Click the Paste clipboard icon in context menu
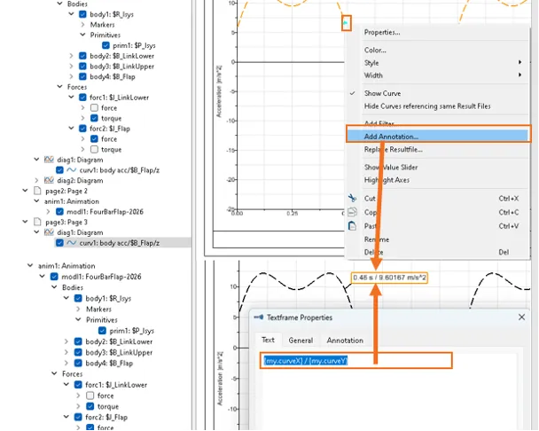 pyautogui.click(x=352, y=226)
